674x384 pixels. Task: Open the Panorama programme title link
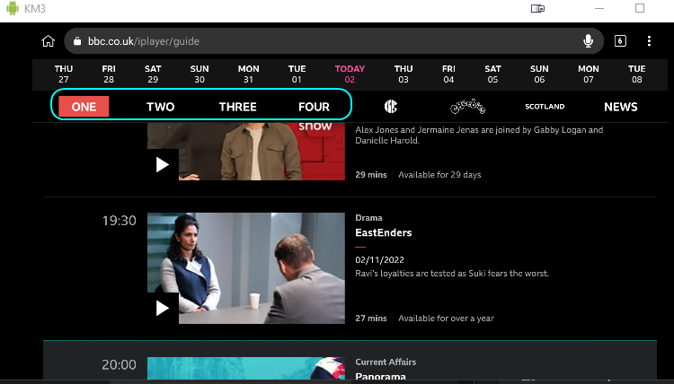[380, 376]
